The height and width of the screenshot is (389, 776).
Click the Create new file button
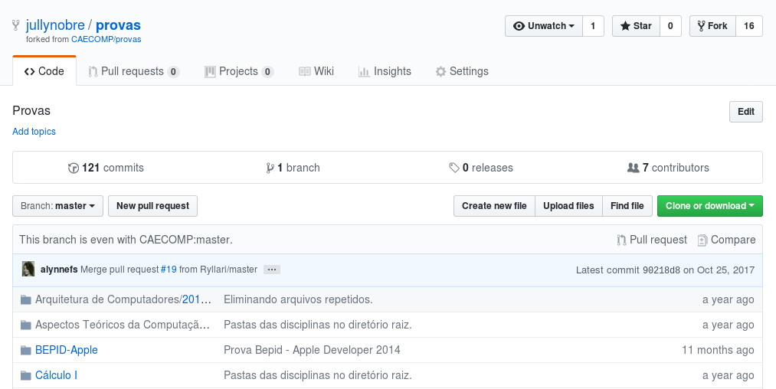click(494, 206)
